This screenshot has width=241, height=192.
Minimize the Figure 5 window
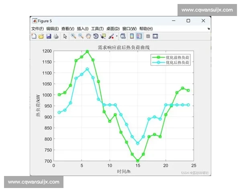tap(174, 21)
